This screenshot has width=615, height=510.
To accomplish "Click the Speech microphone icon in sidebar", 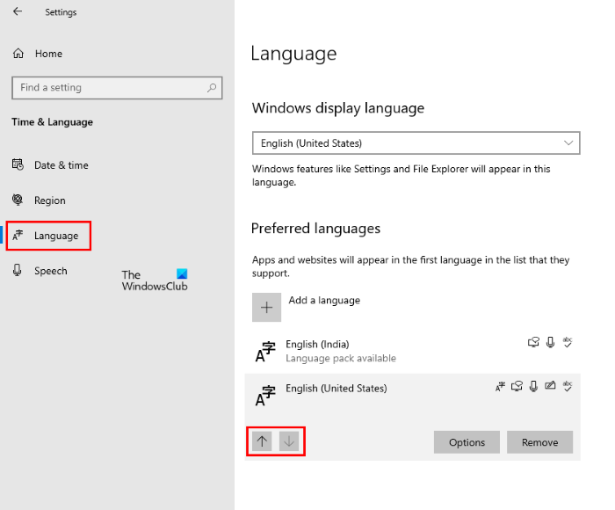I will click(18, 271).
